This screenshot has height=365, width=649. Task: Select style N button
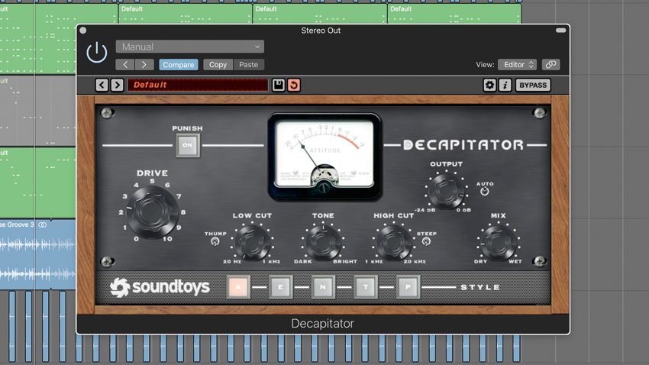coord(323,287)
